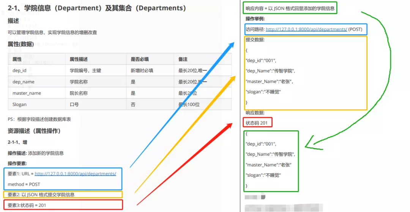This screenshot has height=212, width=410.
Task: Click the 操作举例: label
Action: point(255,19)
